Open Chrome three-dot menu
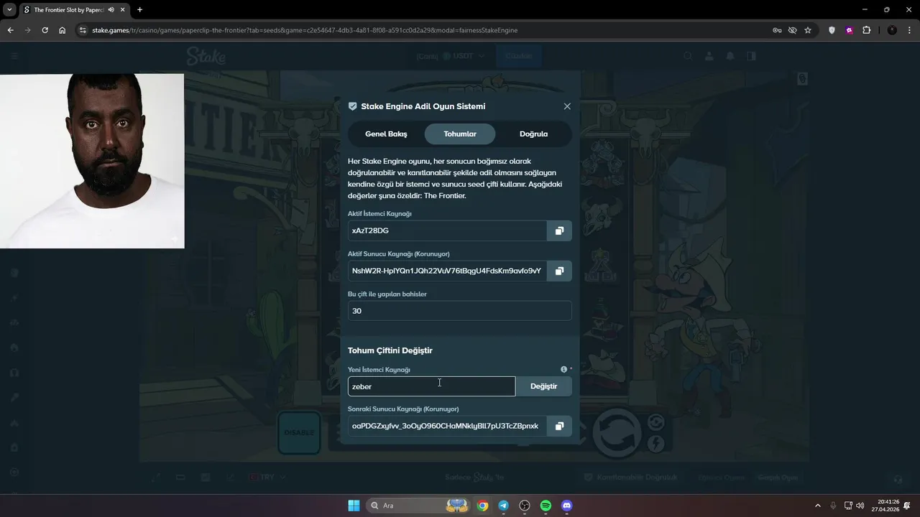This screenshot has height=517, width=920. tap(909, 30)
